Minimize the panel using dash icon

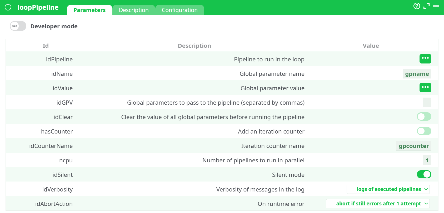pyautogui.click(x=436, y=6)
